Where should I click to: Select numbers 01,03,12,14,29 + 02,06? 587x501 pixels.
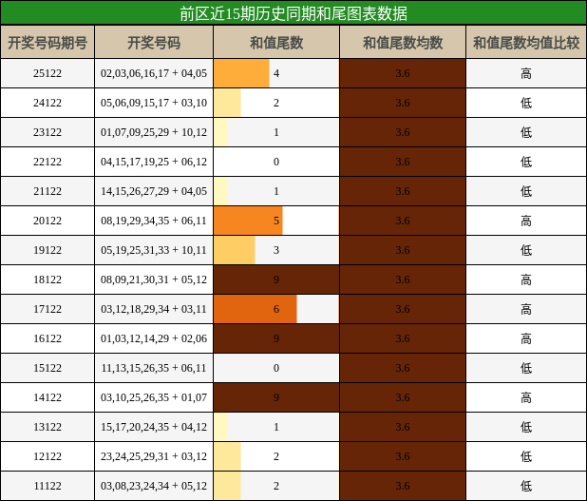[154, 338]
